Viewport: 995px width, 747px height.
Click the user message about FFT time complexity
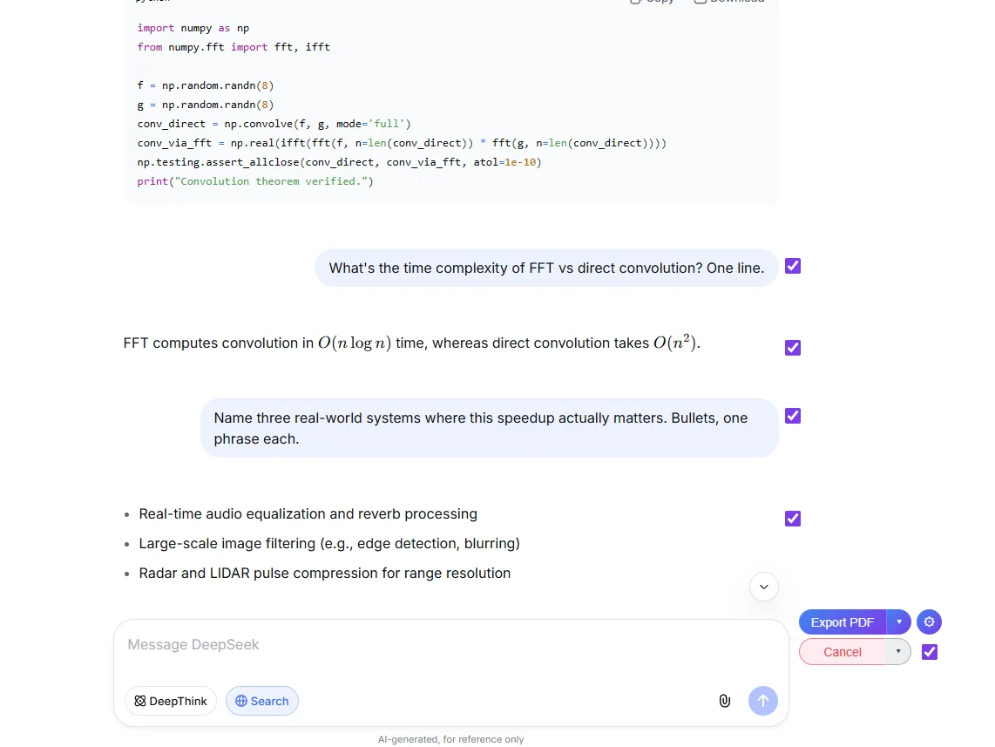[x=546, y=268]
